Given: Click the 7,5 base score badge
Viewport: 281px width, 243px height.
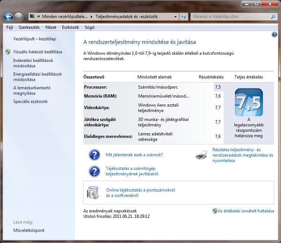Looking at the screenshot, I should [249, 102].
